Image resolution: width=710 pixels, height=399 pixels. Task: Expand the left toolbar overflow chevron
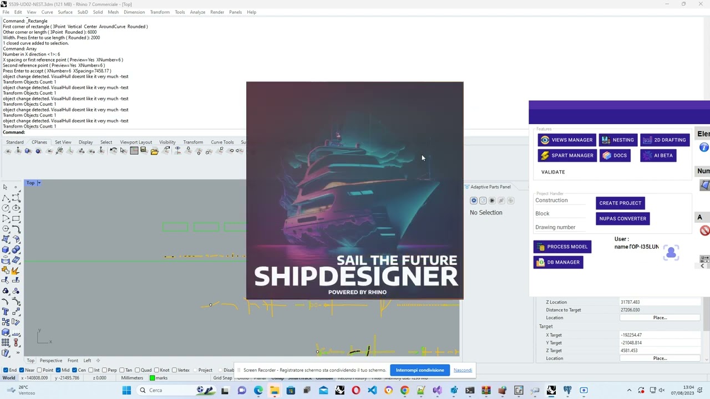tap(18, 353)
